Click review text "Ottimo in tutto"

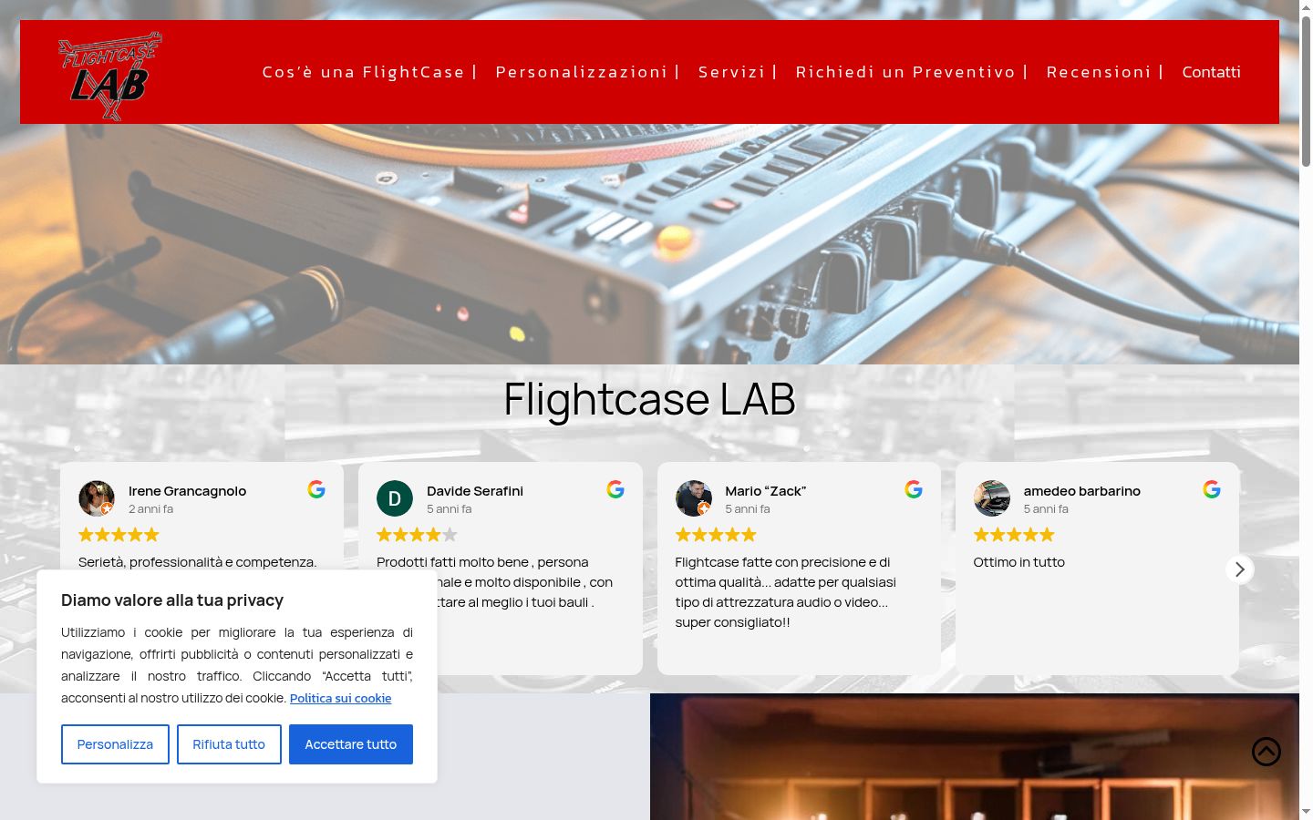[x=1019, y=562]
